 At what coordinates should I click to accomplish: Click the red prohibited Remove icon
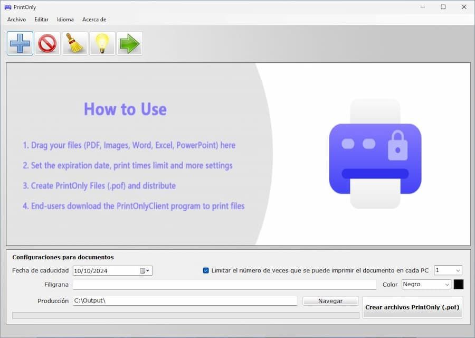click(47, 43)
